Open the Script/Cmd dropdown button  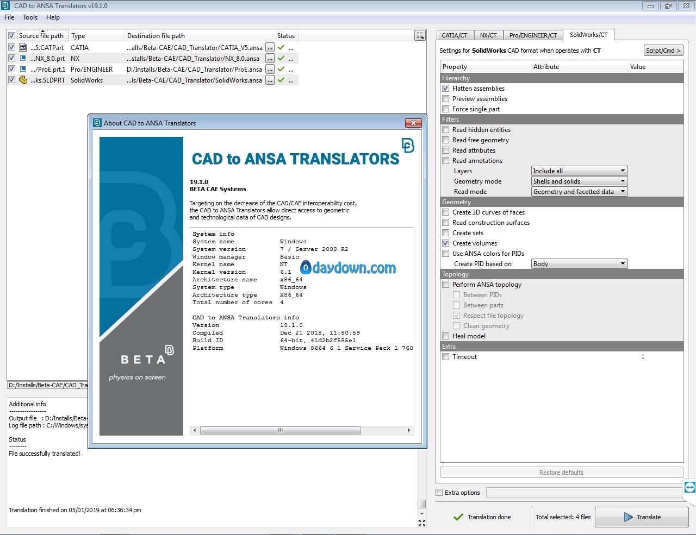[x=663, y=51]
